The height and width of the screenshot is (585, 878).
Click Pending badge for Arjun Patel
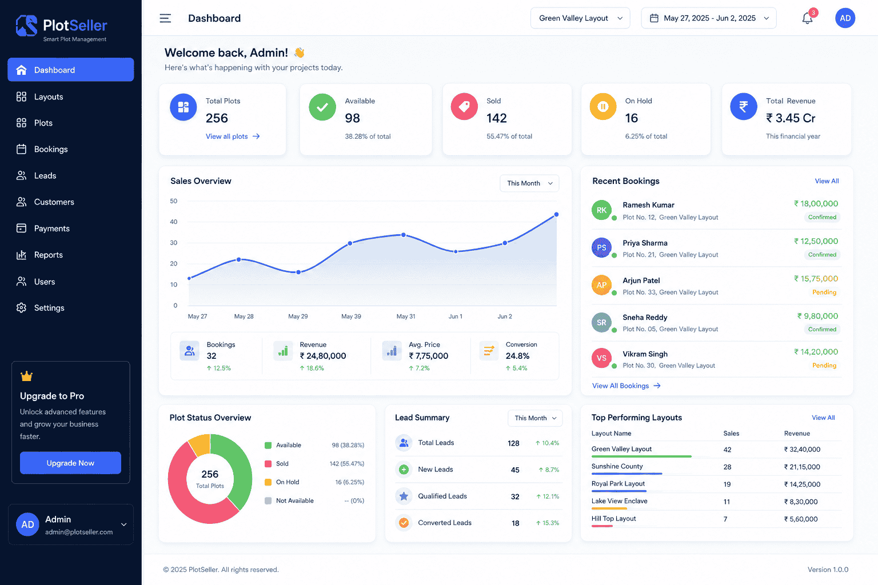tap(824, 292)
